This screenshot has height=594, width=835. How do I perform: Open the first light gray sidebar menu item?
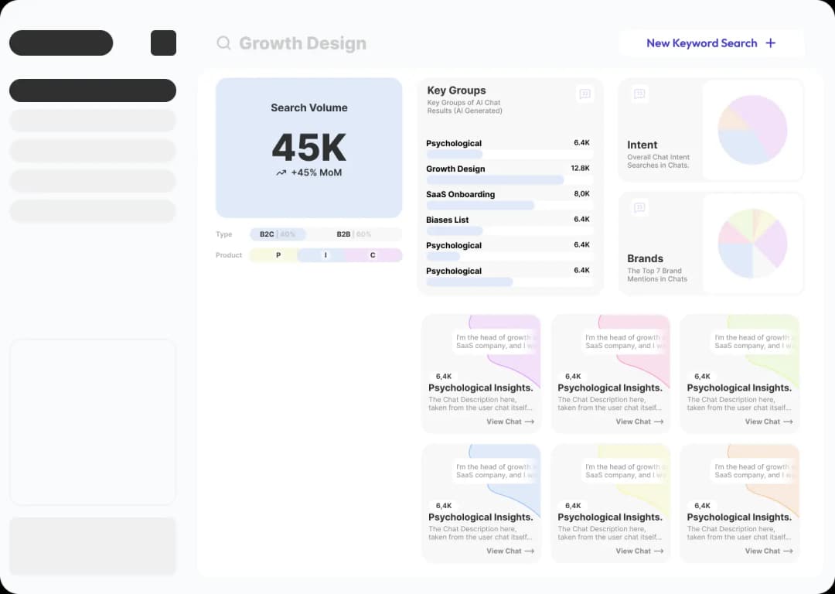tap(93, 121)
